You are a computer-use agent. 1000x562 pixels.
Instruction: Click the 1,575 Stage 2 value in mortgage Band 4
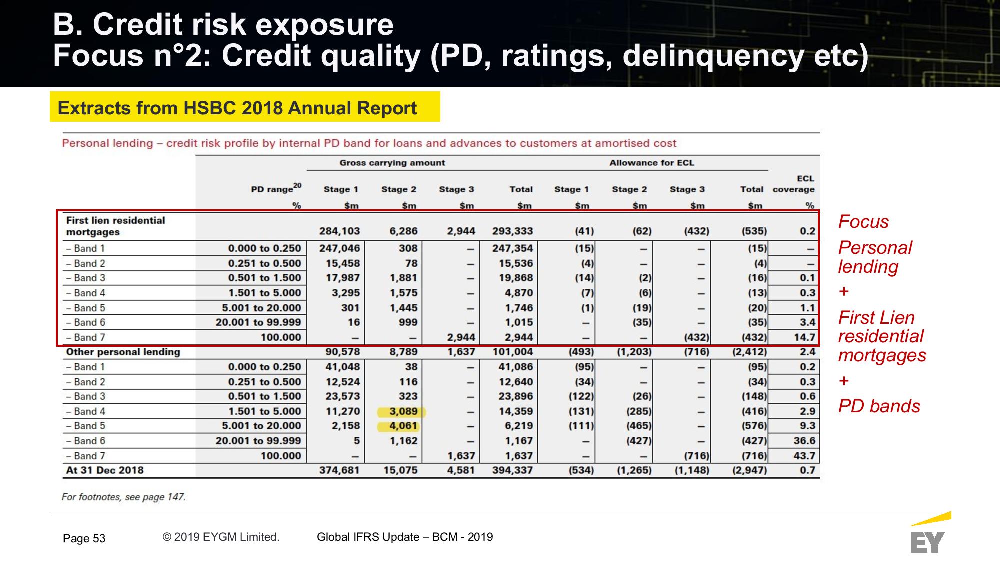(x=403, y=293)
